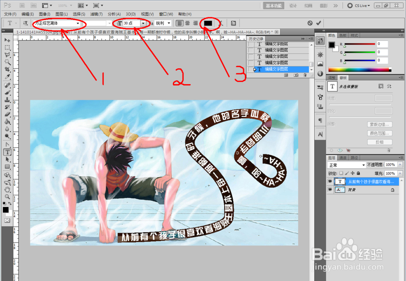Select the Polygonal Lasso tool
Image resolution: width=406 pixels, height=281 pixels.
coord(7,55)
